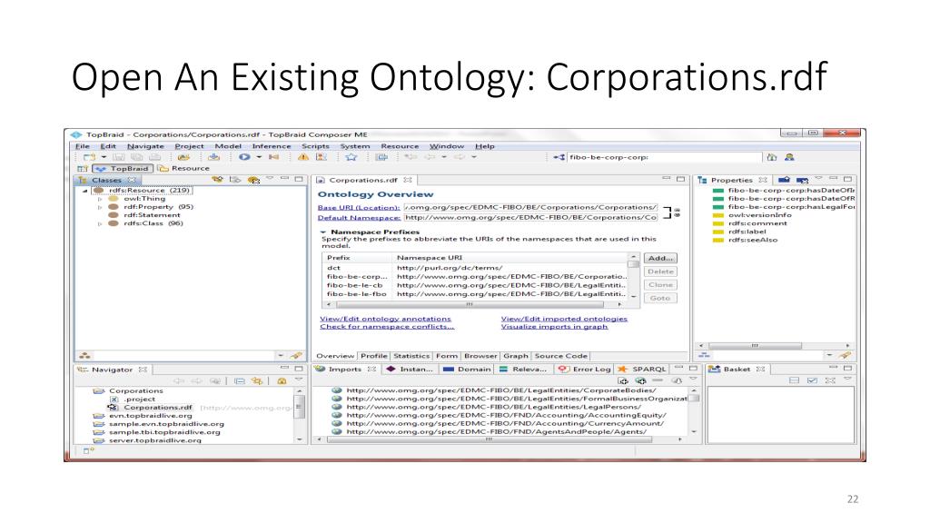Click the add-import globe icon in Imports toolbar
Screen dimensions: 930x523
click(x=640, y=380)
